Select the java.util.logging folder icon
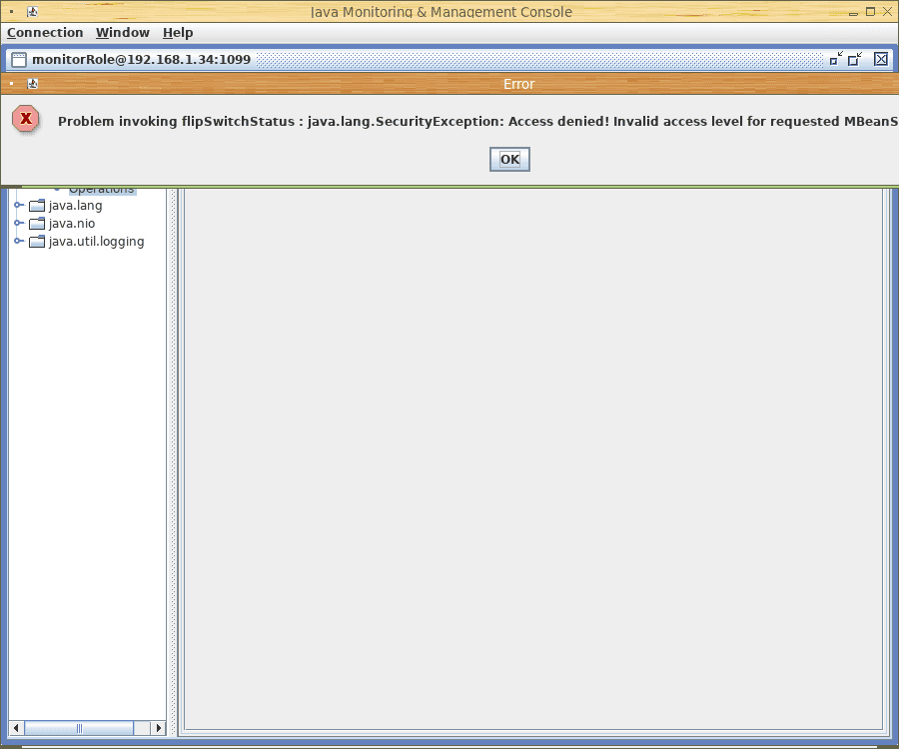Image resolution: width=899 pixels, height=749 pixels. [x=37, y=242]
